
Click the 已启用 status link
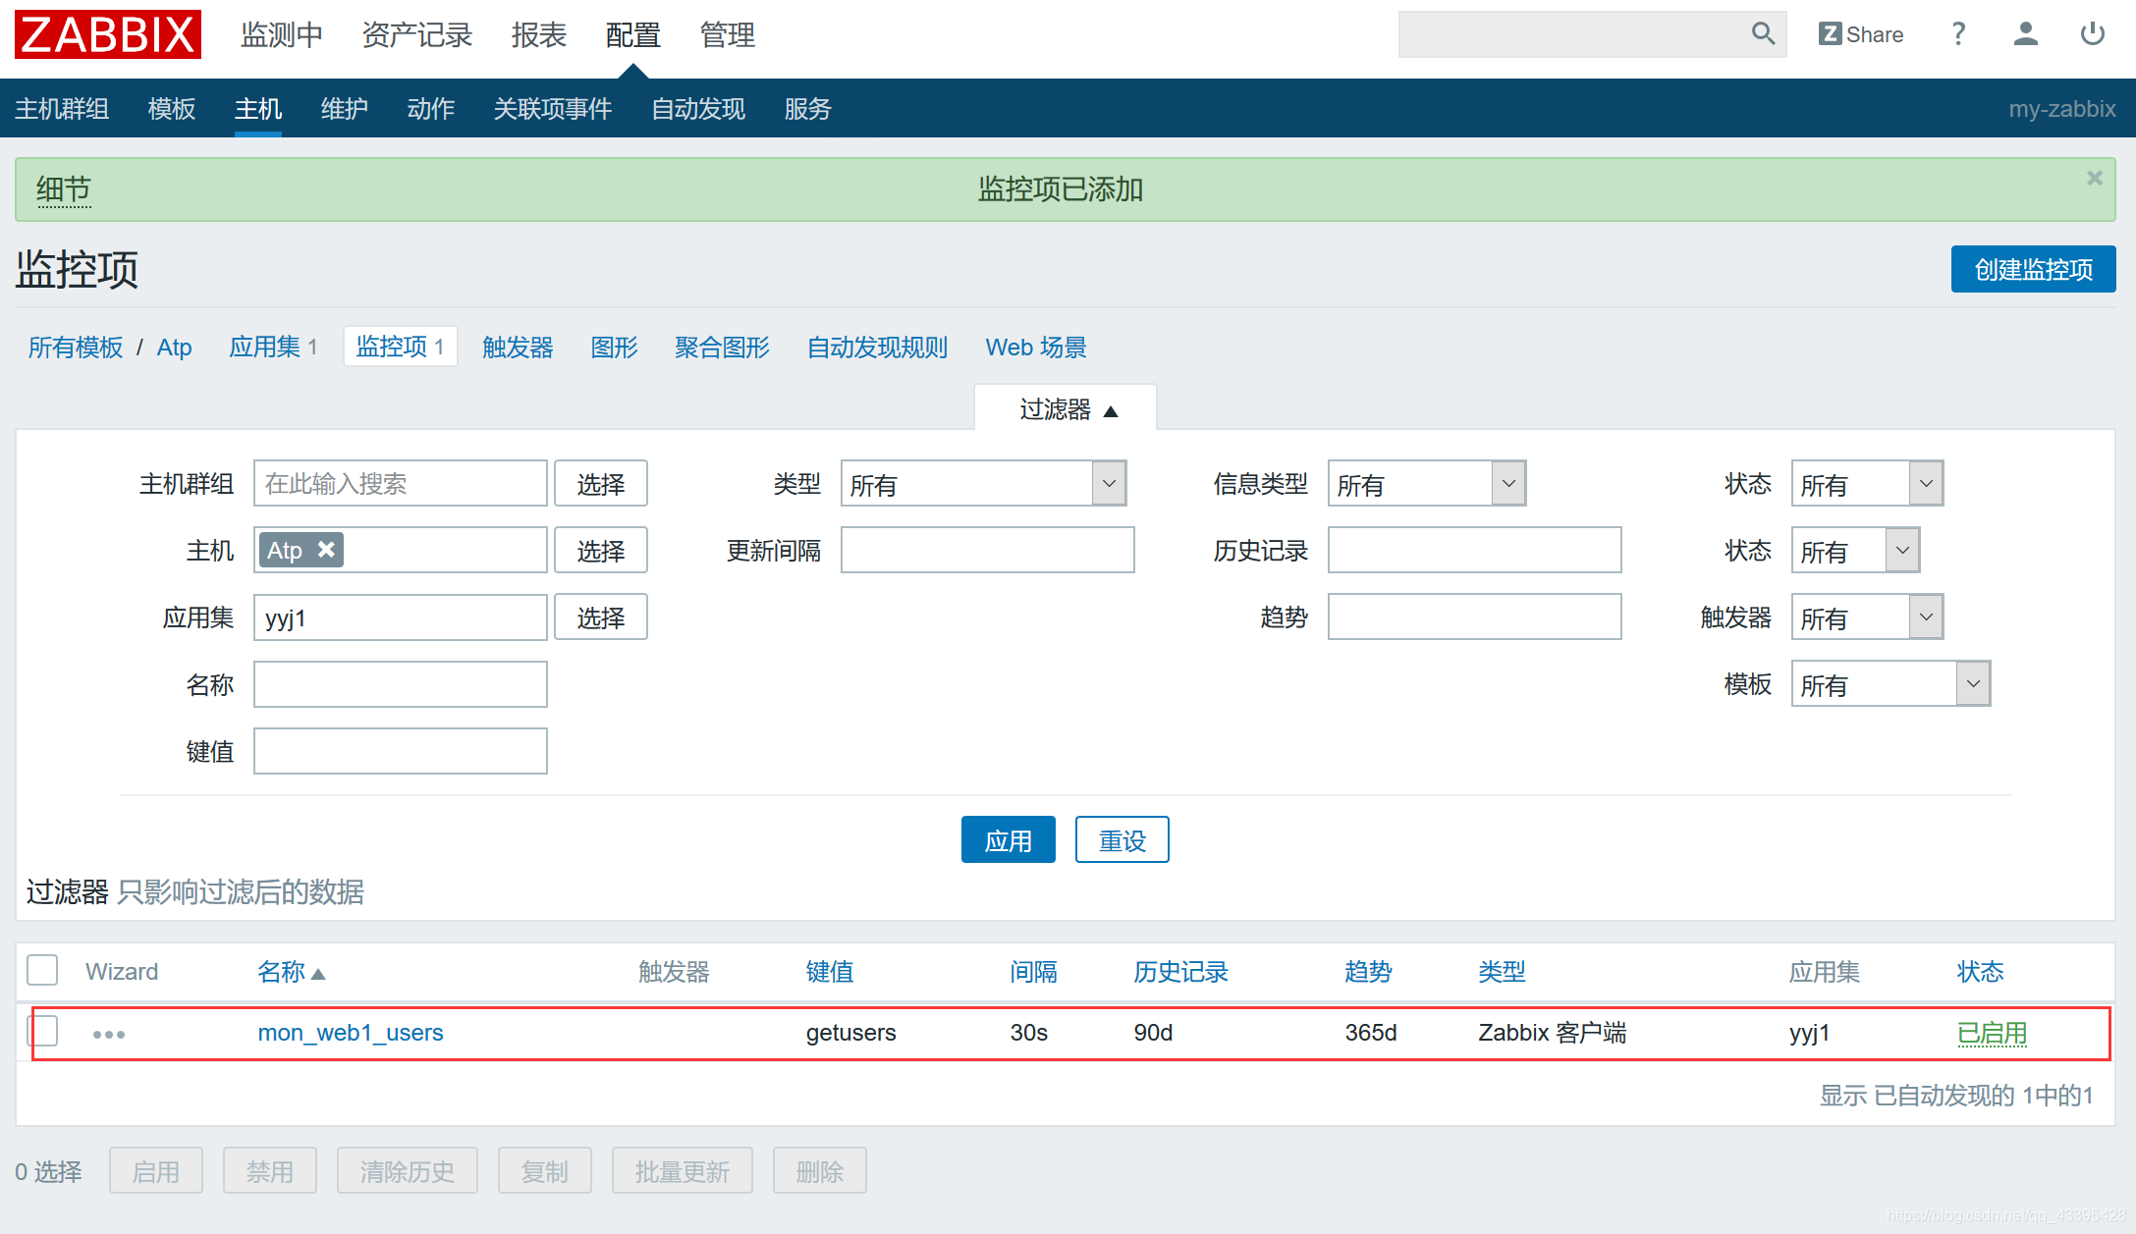(1992, 1033)
